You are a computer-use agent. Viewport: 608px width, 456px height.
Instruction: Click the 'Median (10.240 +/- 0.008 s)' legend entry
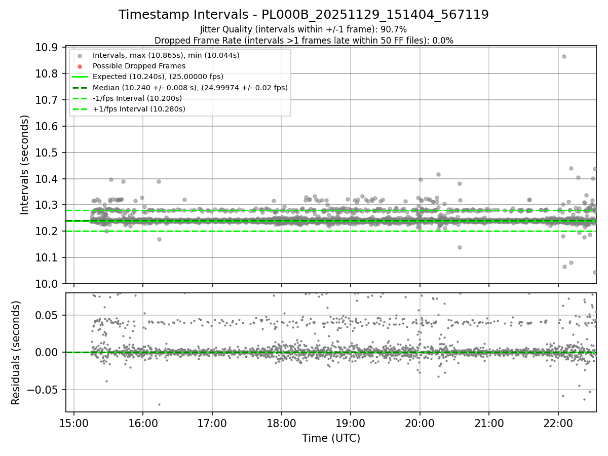pyautogui.click(x=190, y=88)
